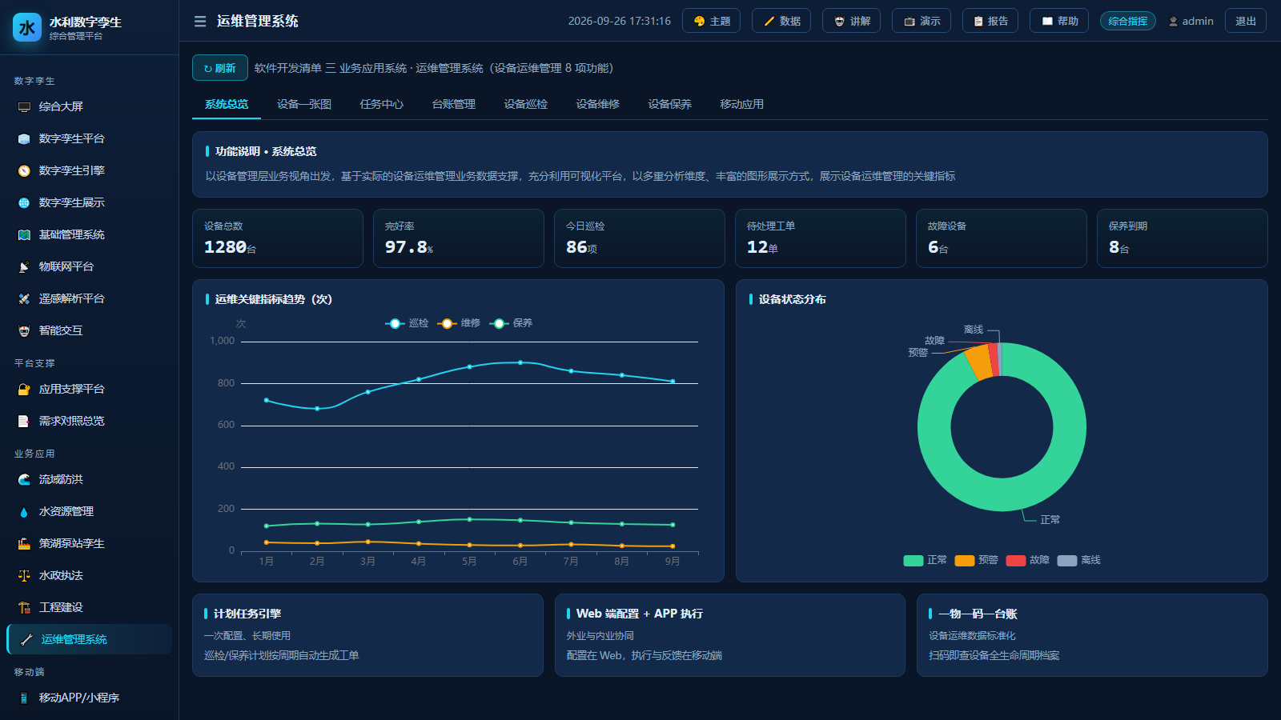This screenshot has width=1281, height=720.
Task: Toggle 故障 red legend swatch in pie chart
Action: [x=1016, y=561]
